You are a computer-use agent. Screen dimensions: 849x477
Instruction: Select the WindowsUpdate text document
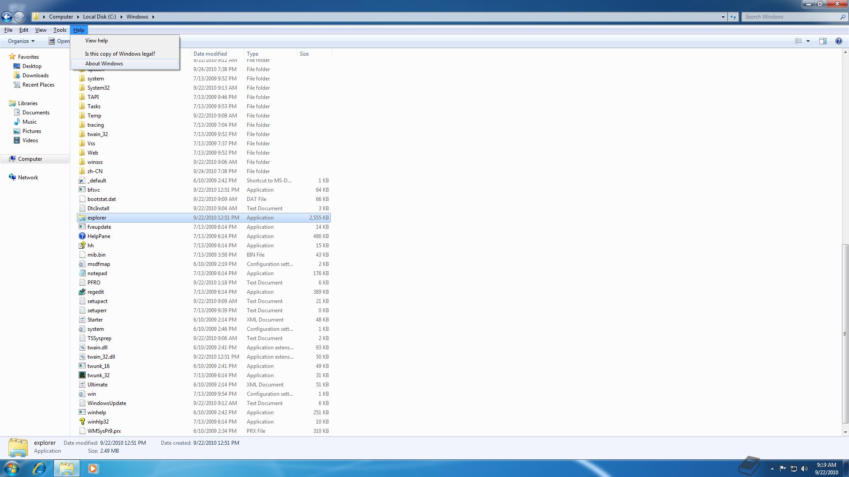(x=107, y=403)
